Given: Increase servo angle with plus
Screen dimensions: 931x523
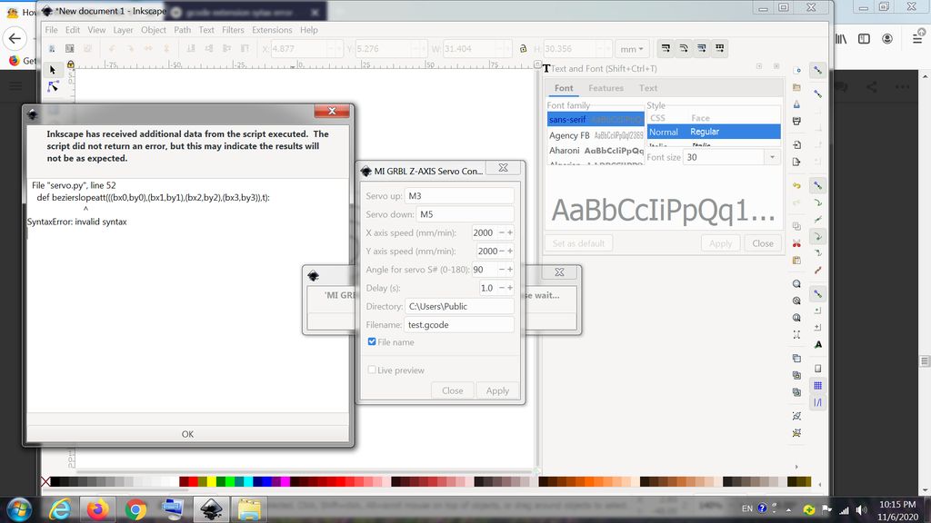Looking at the screenshot, I should click(x=509, y=269).
